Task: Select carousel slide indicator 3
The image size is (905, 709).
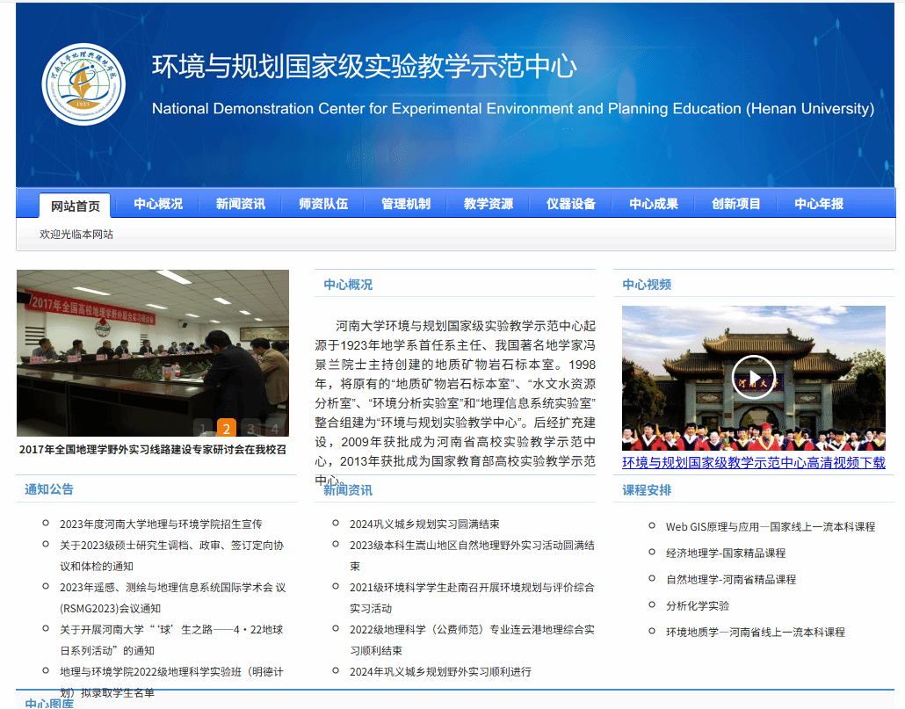Action: coord(250,428)
